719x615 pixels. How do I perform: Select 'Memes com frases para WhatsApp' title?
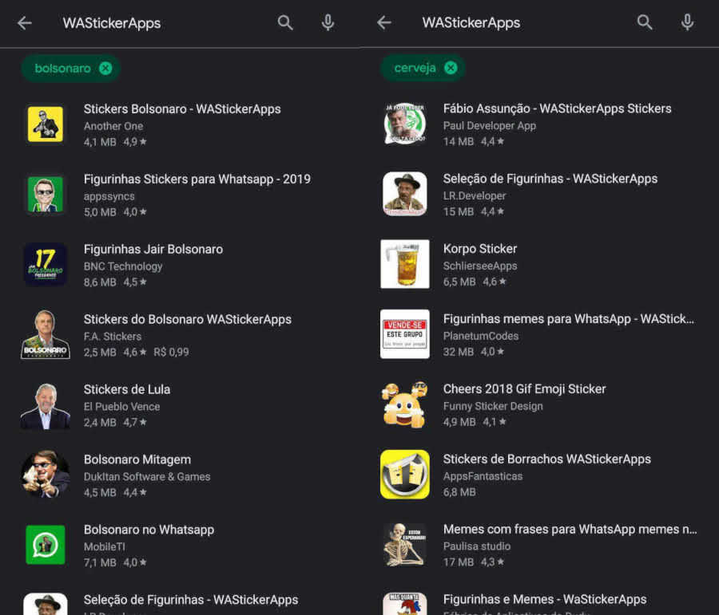pos(570,529)
